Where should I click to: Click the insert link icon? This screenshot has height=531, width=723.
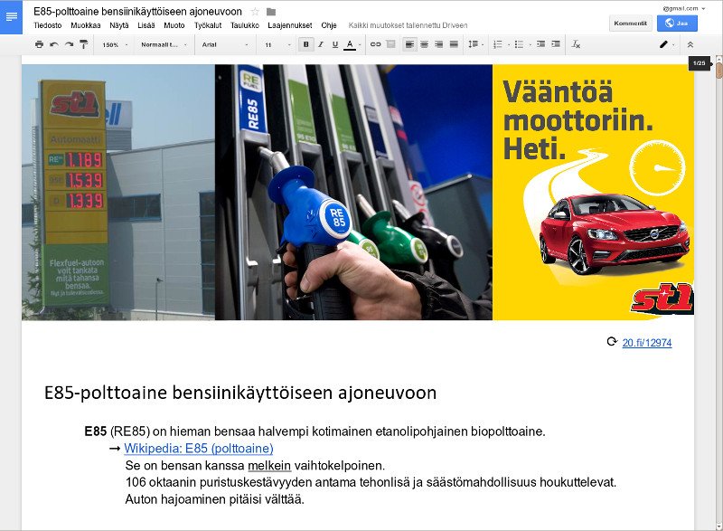(376, 44)
